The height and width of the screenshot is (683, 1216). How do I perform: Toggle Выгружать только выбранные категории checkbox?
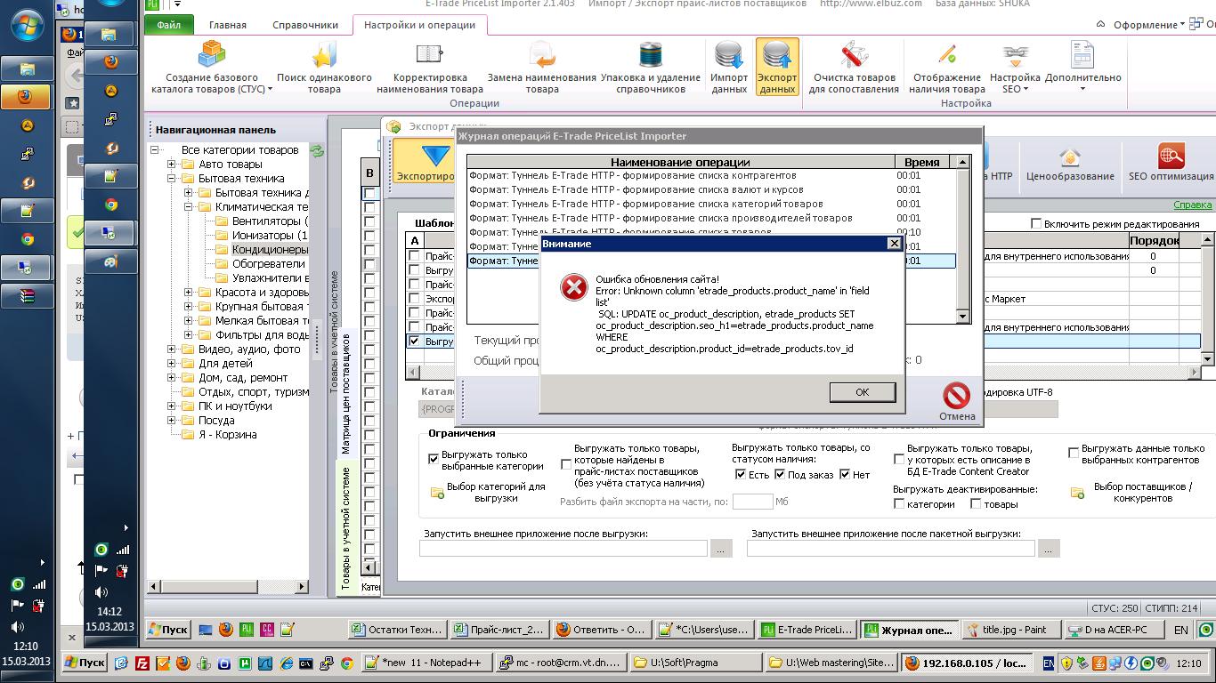tap(434, 460)
